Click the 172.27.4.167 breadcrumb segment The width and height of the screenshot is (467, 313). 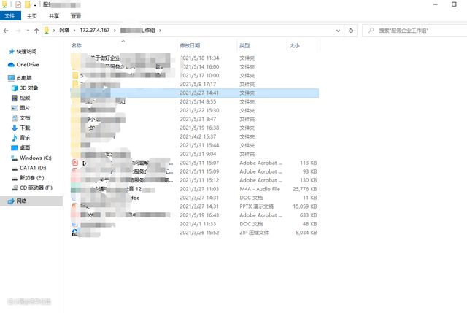pyautogui.click(x=96, y=31)
